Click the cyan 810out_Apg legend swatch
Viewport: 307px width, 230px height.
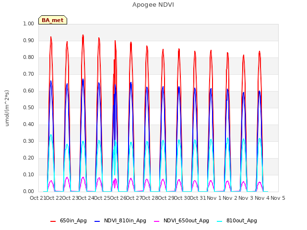point(220,221)
